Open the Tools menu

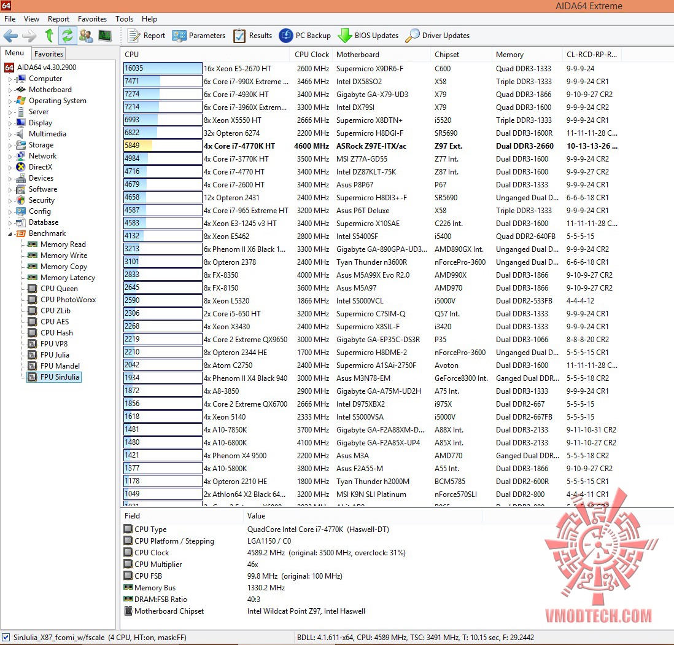[124, 19]
